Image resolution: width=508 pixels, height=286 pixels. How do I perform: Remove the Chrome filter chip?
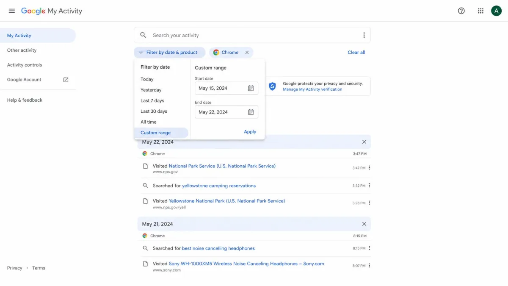tap(247, 53)
